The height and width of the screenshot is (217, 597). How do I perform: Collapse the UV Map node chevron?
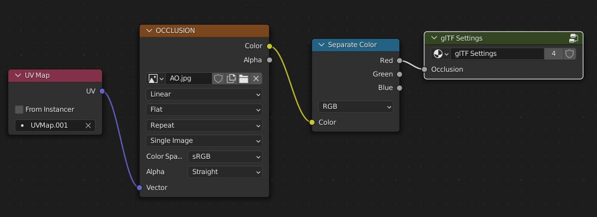tap(18, 75)
